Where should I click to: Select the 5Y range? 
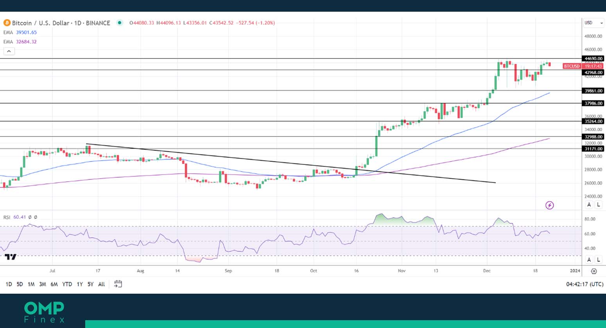pos(90,284)
